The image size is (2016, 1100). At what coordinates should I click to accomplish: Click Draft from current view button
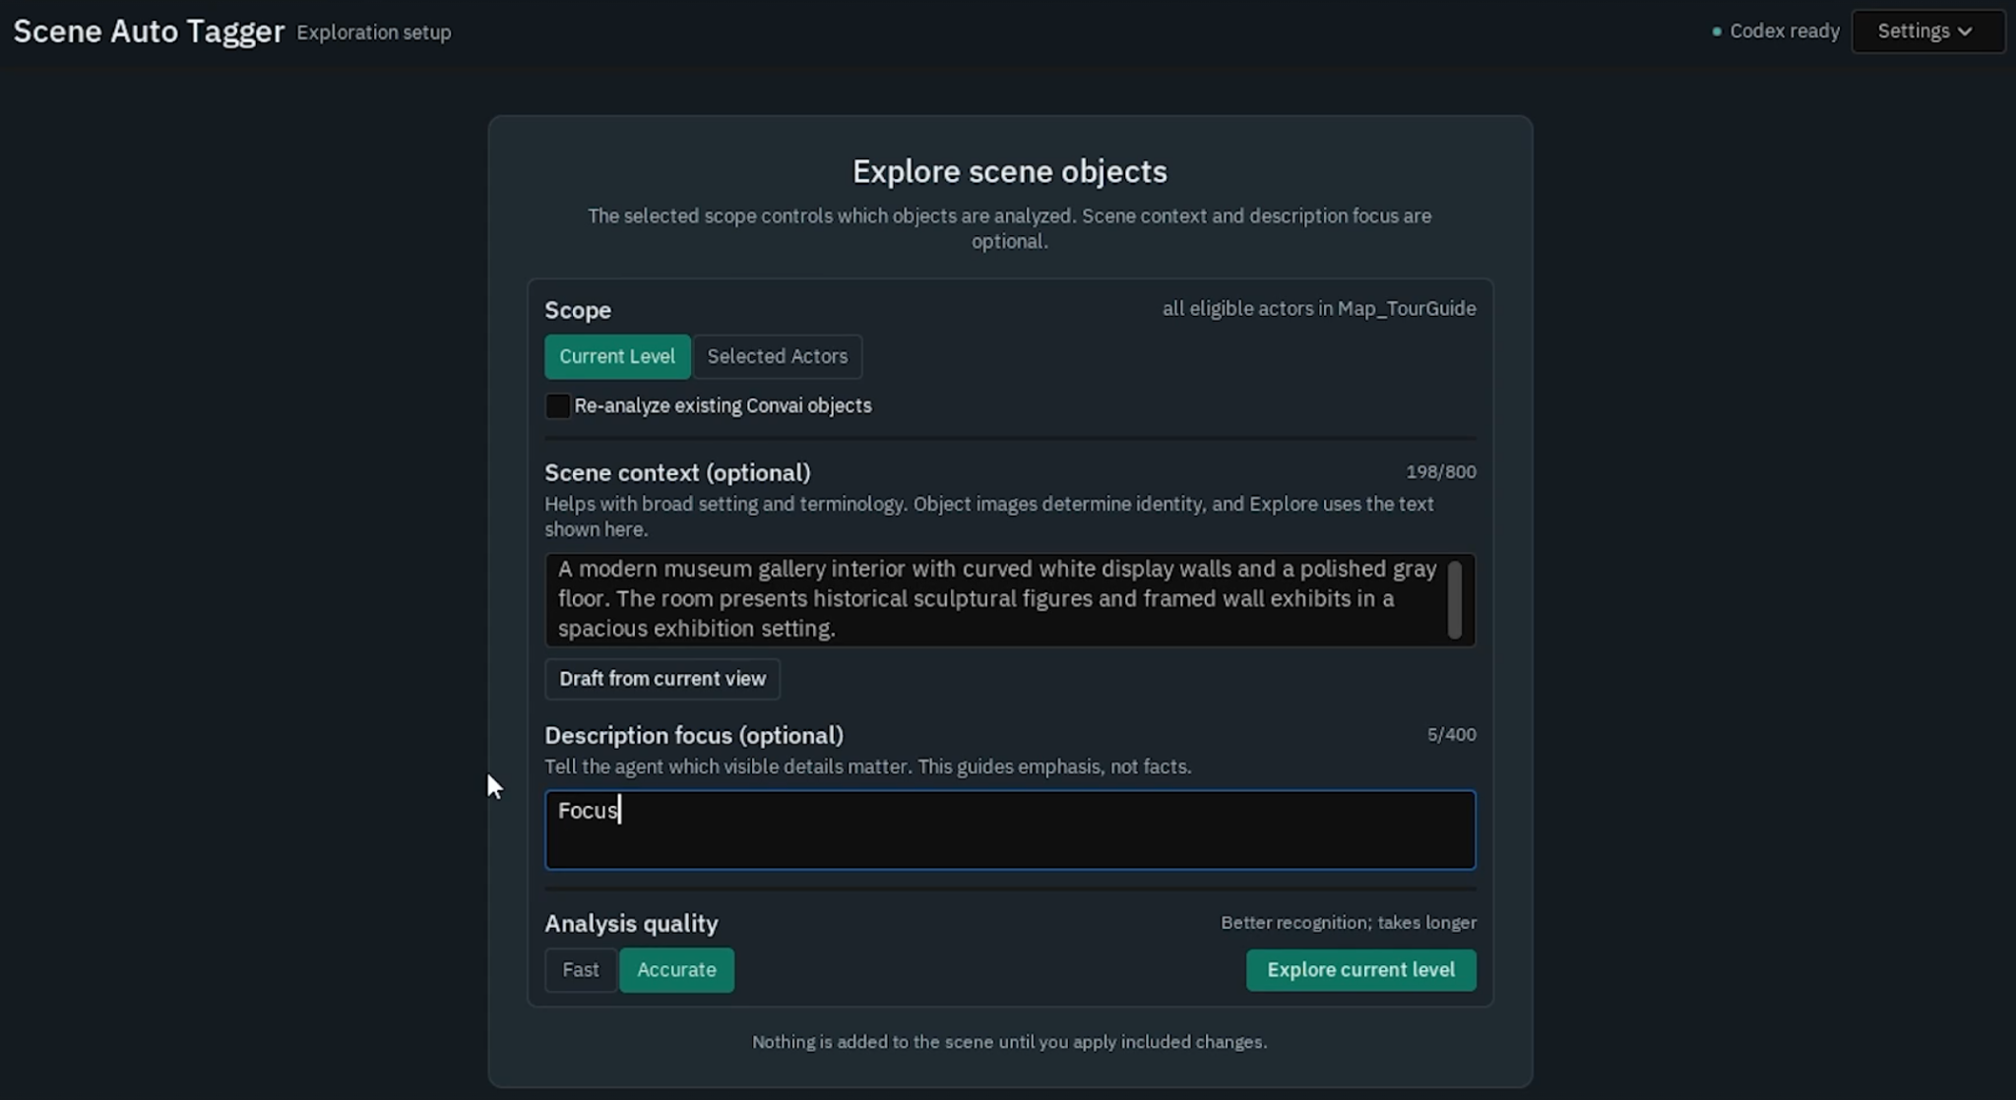(662, 679)
